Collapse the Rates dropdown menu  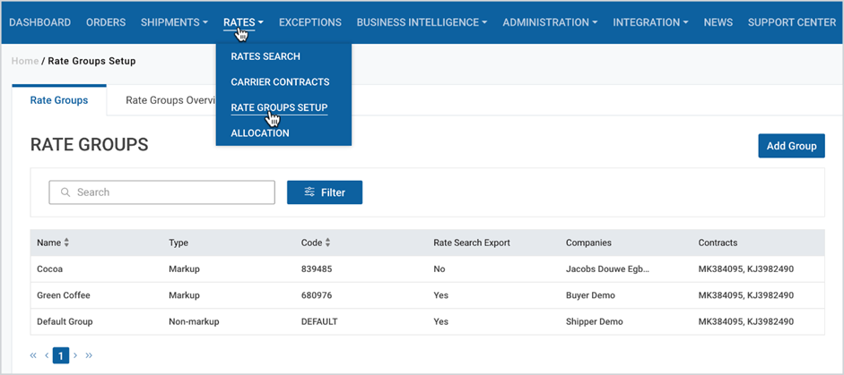click(x=243, y=22)
